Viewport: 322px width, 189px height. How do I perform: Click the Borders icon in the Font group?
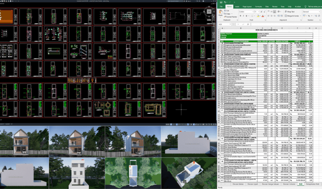click(x=252, y=16)
